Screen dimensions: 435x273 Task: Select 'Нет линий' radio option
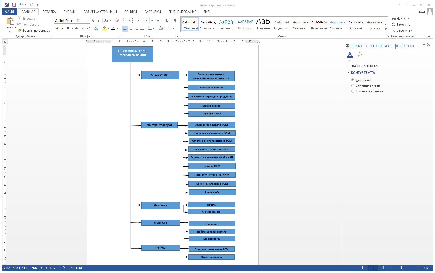pyautogui.click(x=353, y=80)
